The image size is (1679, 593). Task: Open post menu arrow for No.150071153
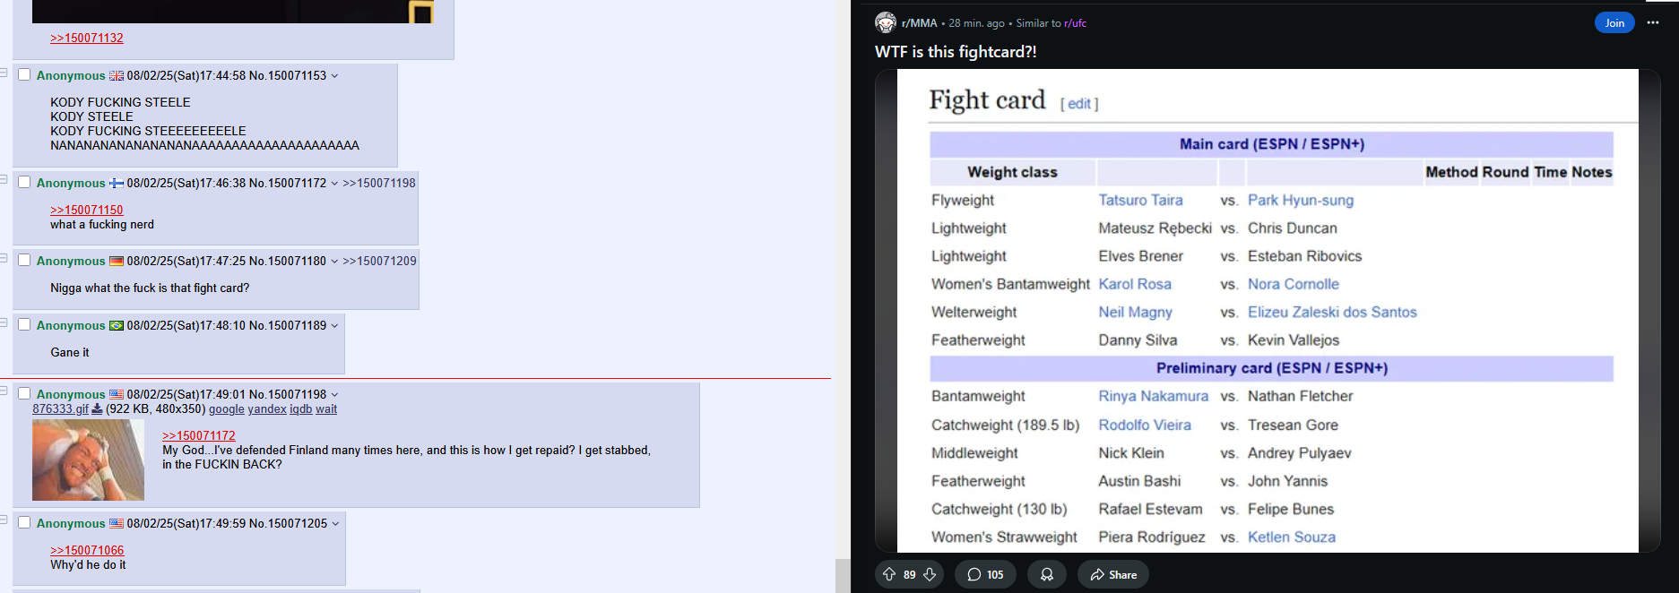point(335,76)
